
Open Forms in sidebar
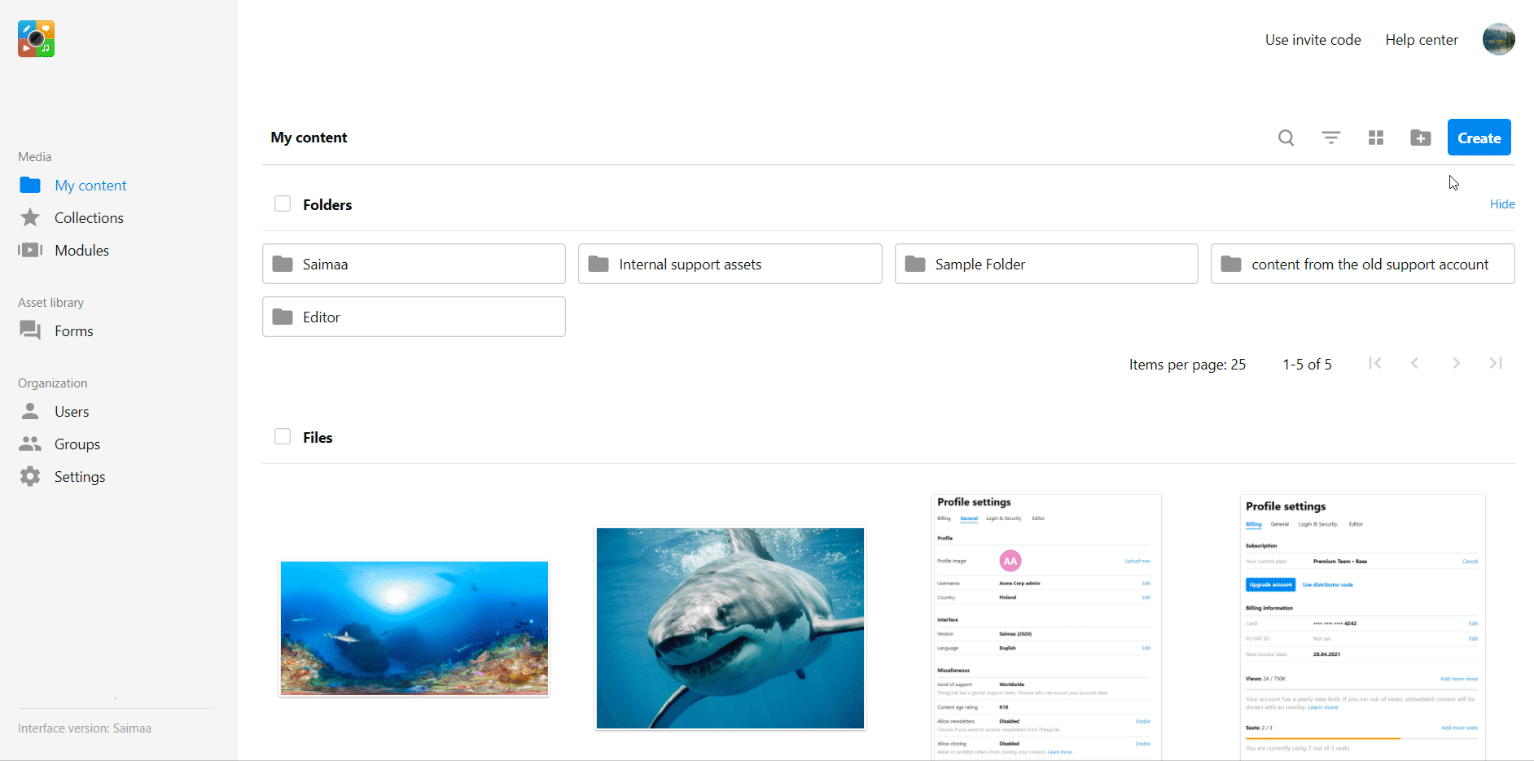pos(73,331)
